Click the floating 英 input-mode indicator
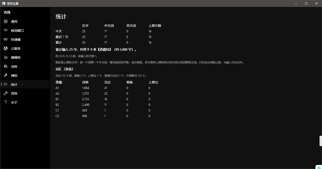The width and height of the screenshot is (322, 169). [x=319, y=167]
